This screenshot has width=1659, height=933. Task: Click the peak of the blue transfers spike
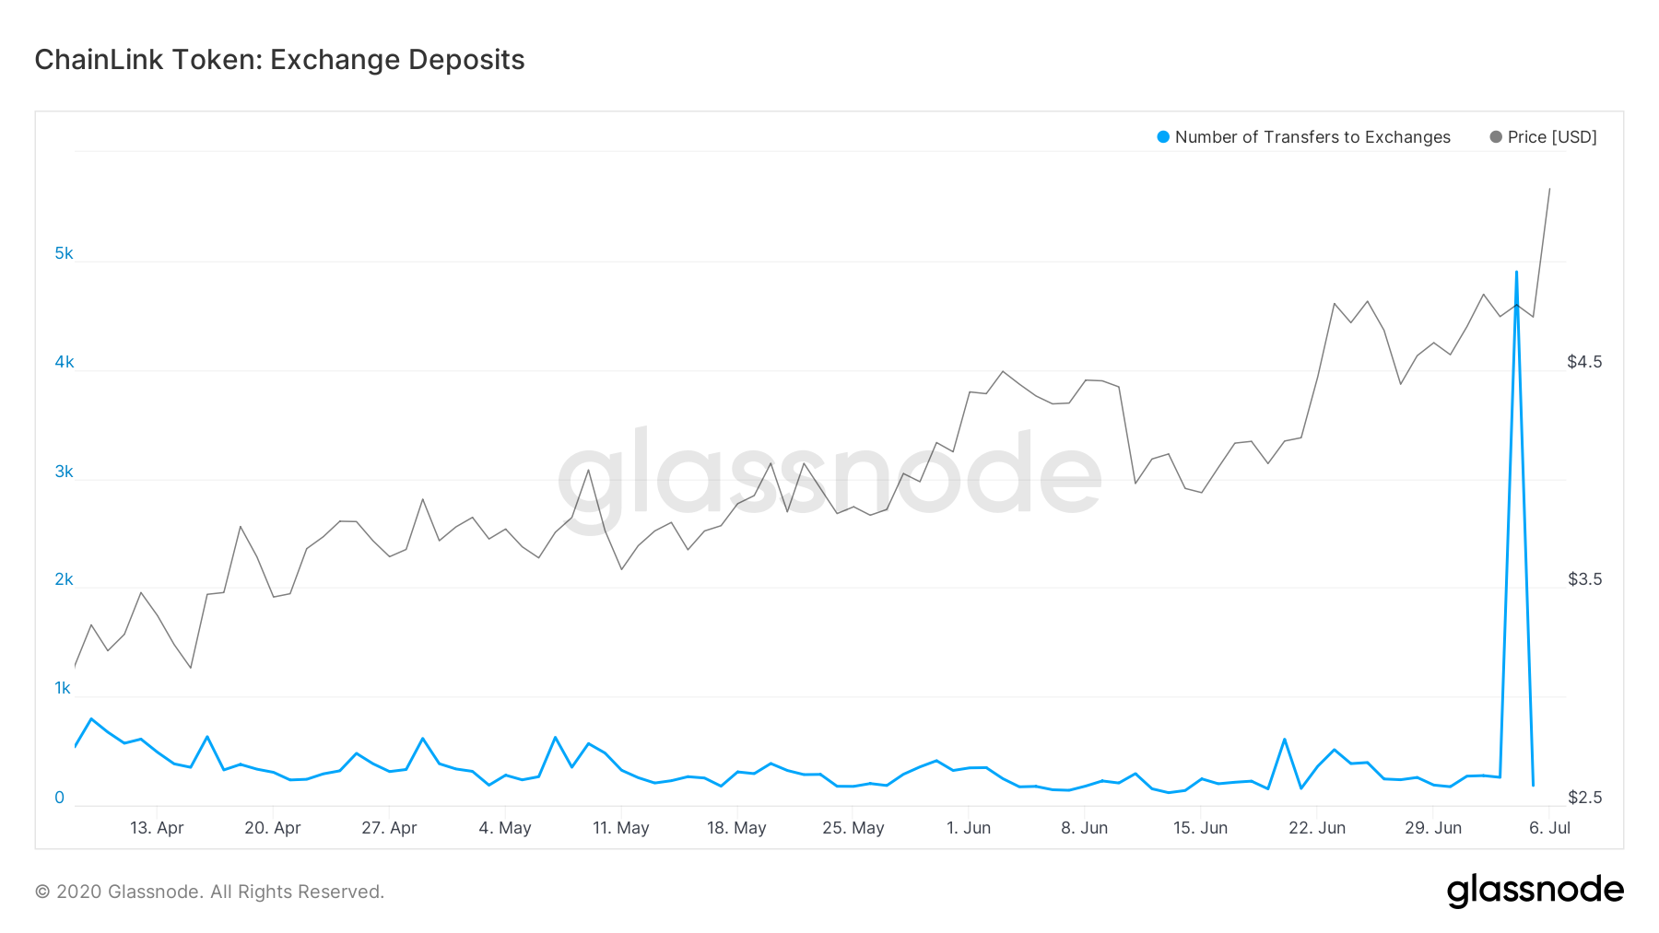point(1516,273)
